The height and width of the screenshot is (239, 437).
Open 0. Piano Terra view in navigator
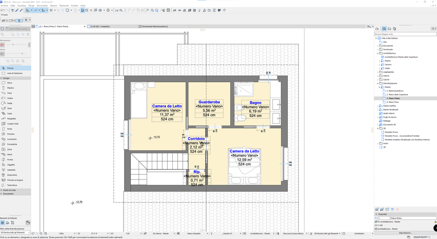coord(392,102)
